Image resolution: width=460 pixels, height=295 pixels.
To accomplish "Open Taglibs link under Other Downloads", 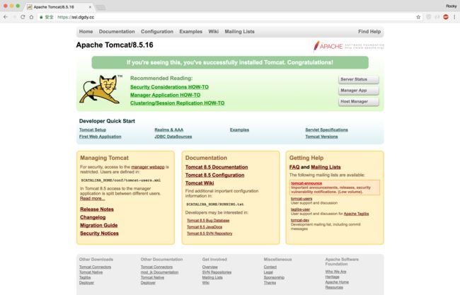I will 85,277.
